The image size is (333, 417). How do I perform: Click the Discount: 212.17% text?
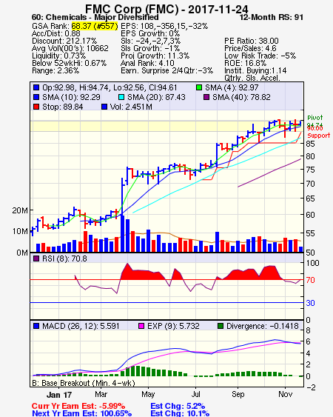tap(64, 41)
